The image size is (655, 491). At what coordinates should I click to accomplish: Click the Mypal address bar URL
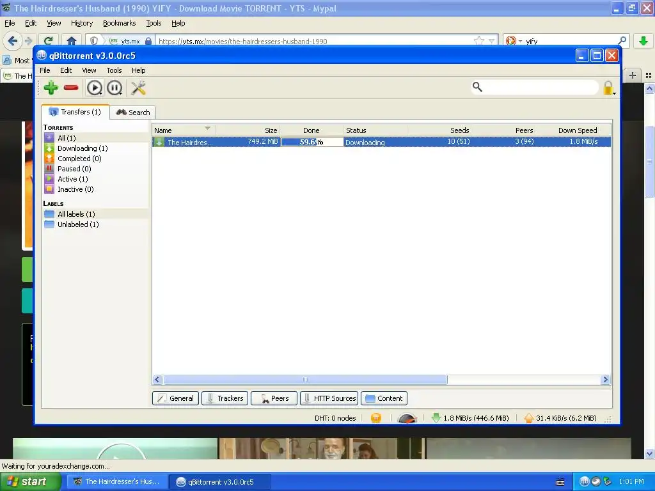(242, 41)
